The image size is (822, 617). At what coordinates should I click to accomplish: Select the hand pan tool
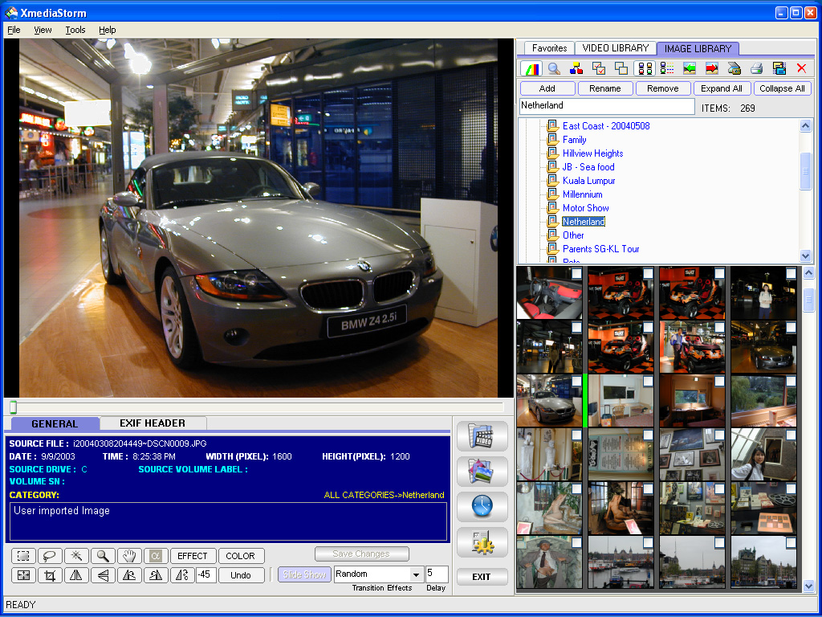129,556
